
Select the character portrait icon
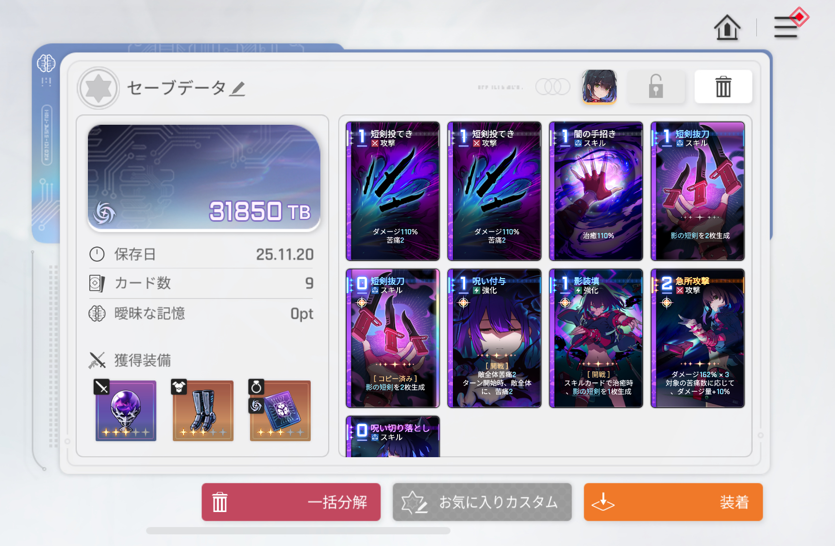(600, 86)
